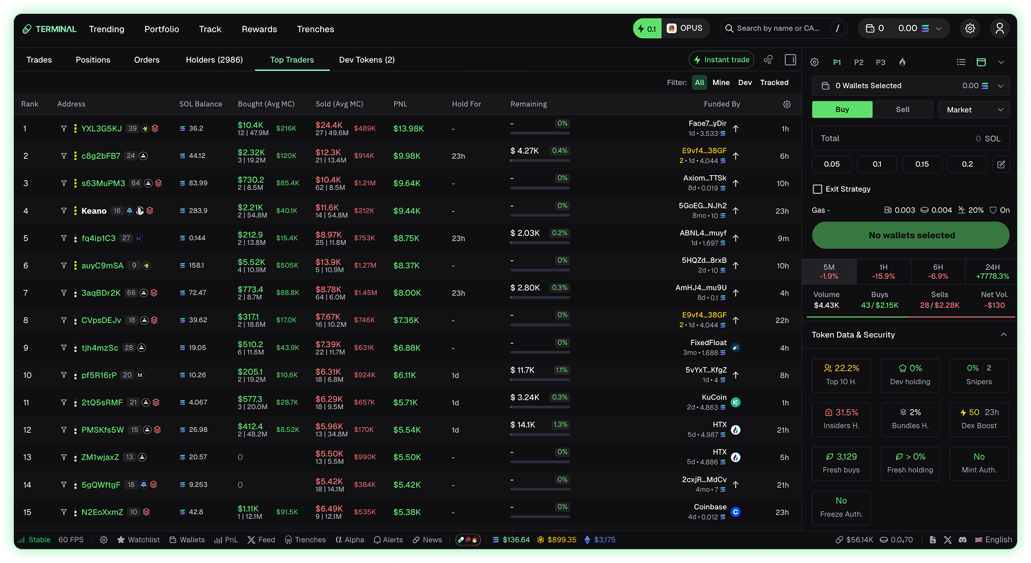Screen dimensions: 1031x563
Task: Open the flame preset icon beside P3
Action: pyautogui.click(x=902, y=62)
